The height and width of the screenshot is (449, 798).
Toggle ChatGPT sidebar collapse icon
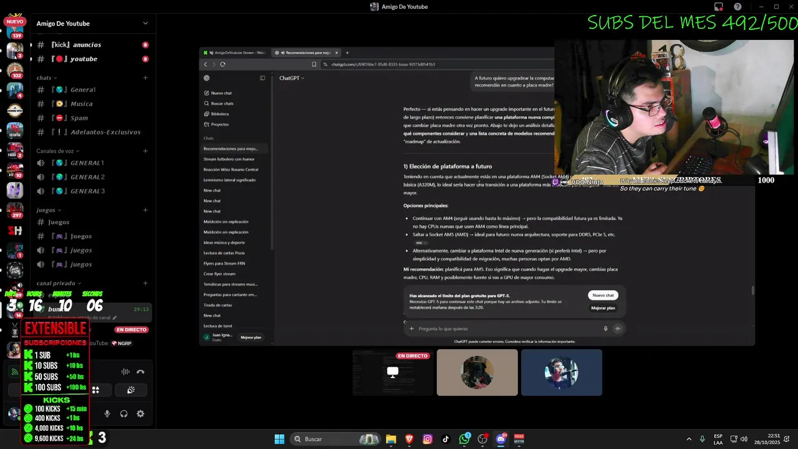coord(262,78)
